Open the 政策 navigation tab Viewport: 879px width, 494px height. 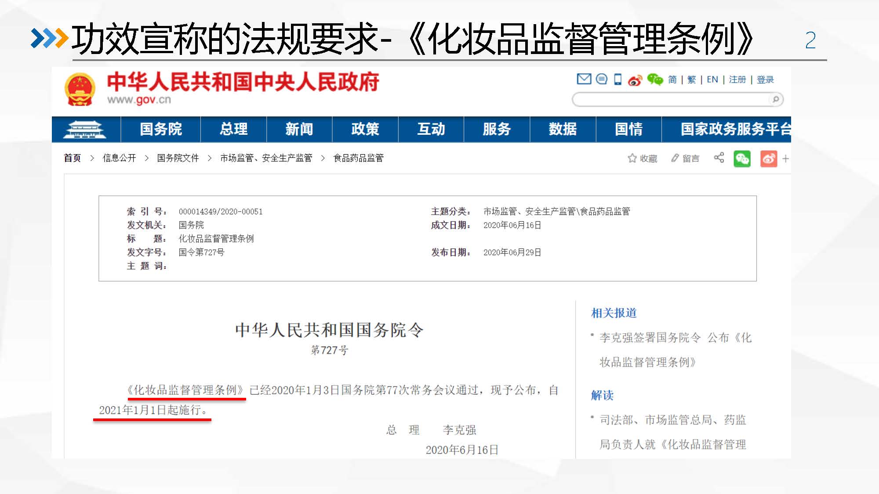click(x=365, y=129)
